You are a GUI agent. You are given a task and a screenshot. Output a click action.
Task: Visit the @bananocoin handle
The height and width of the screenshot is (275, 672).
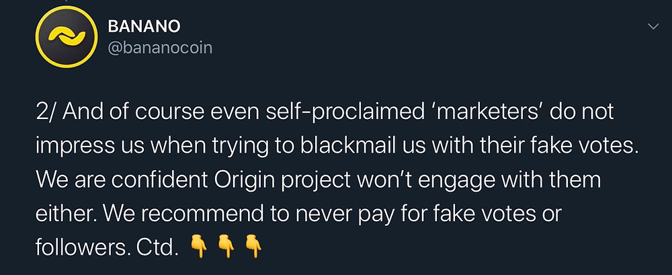coord(160,48)
